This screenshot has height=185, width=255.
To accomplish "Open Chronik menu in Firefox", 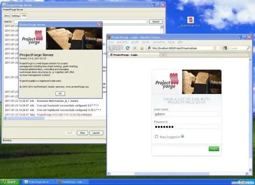I will tap(145, 42).
